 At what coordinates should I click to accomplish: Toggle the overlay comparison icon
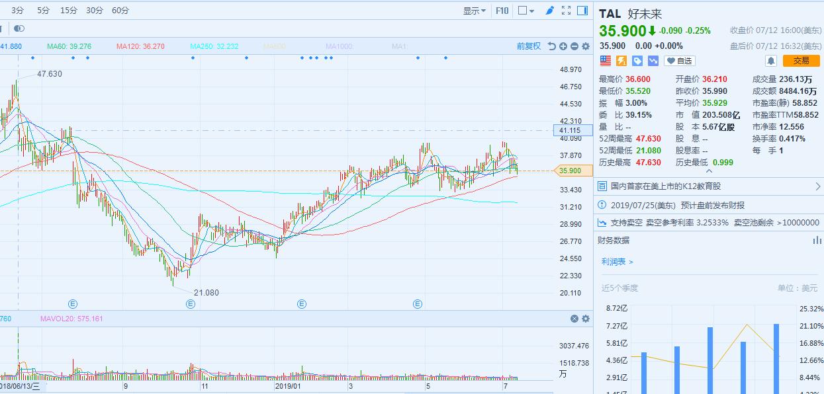point(19,28)
